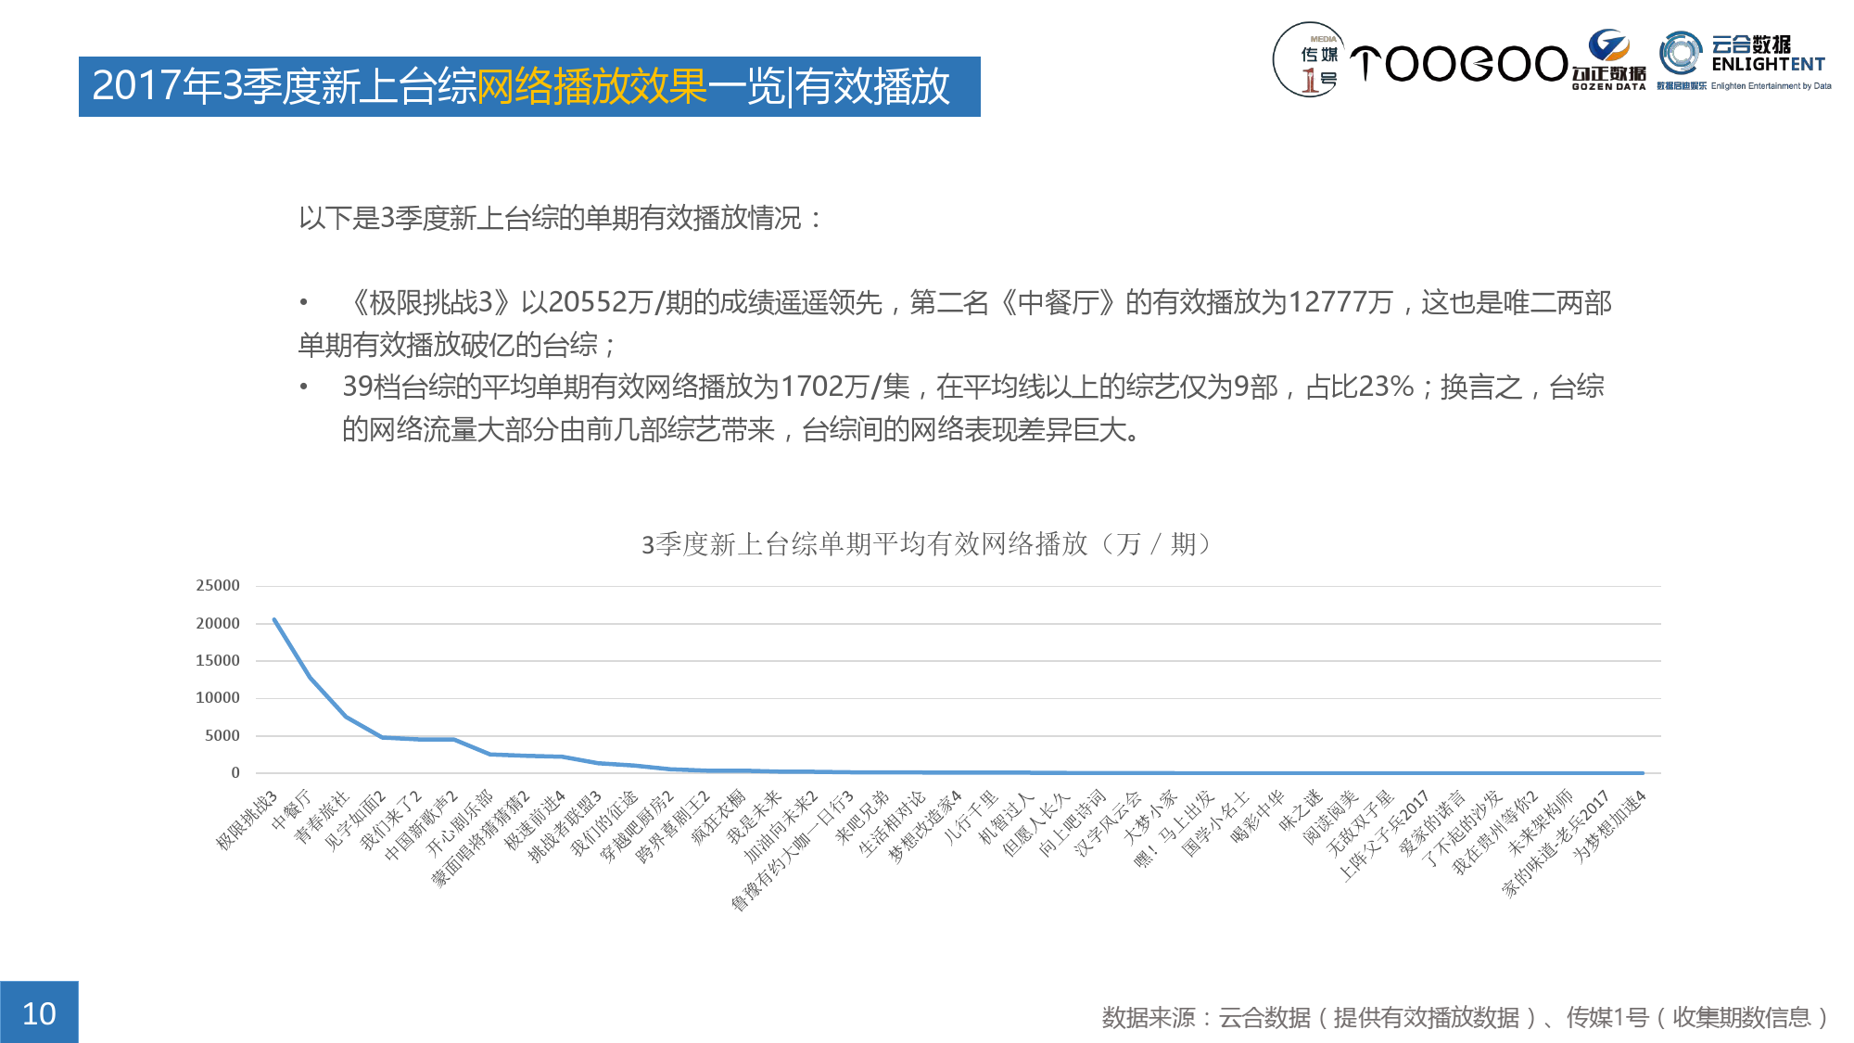Click the data source footer text
Viewport: 1854px width, 1043px height.
coord(1465,1018)
